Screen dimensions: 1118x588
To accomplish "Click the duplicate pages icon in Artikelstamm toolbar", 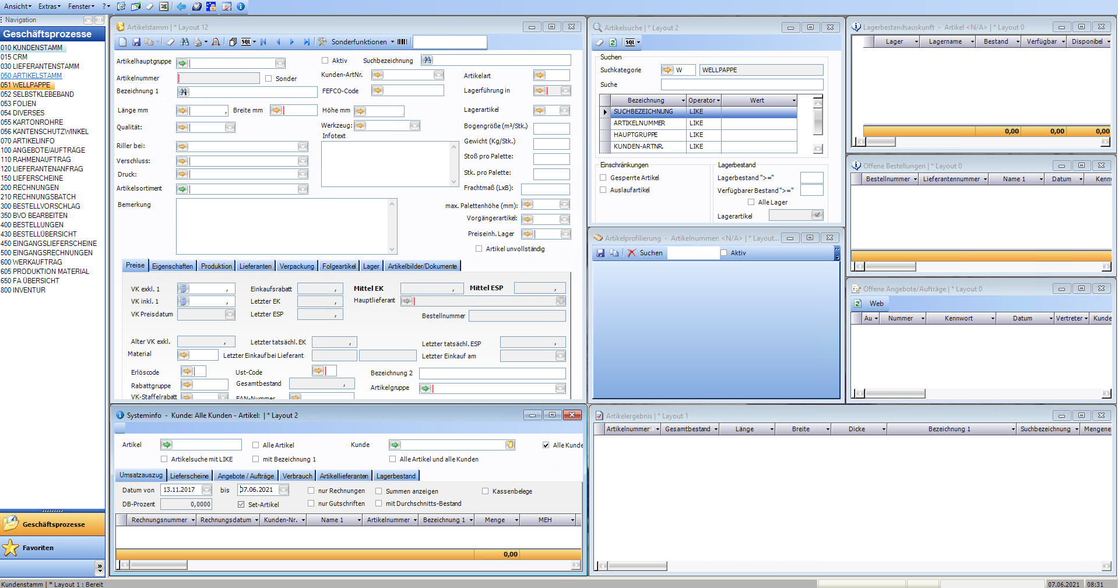I will coord(233,42).
